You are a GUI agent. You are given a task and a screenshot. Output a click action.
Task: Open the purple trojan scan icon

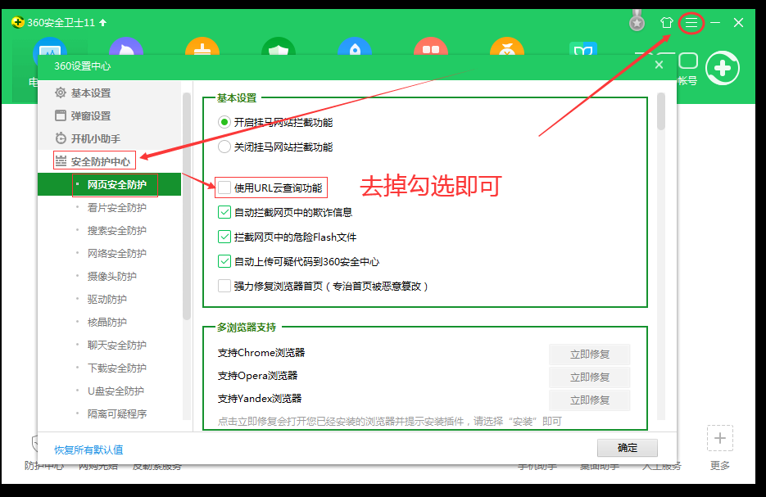126,45
